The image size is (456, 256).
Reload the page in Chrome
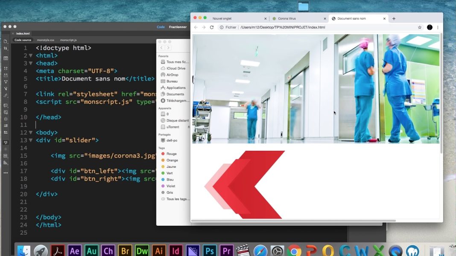(x=212, y=27)
